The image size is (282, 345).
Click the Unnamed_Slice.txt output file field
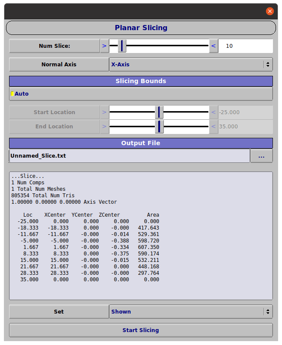click(129, 156)
